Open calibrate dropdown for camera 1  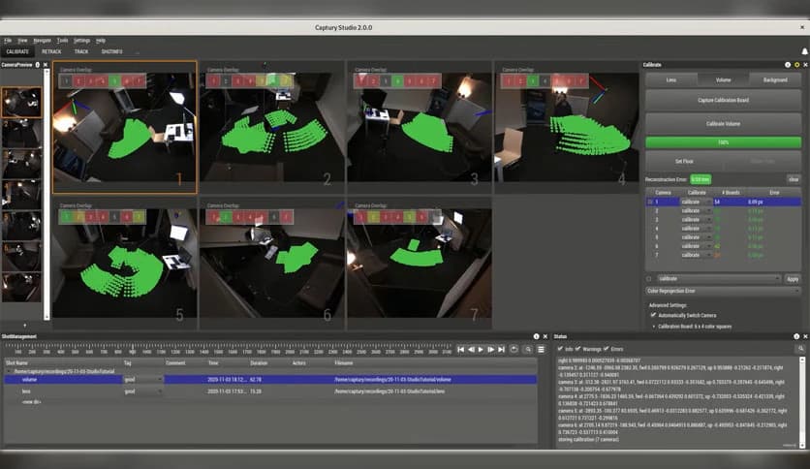(696, 202)
